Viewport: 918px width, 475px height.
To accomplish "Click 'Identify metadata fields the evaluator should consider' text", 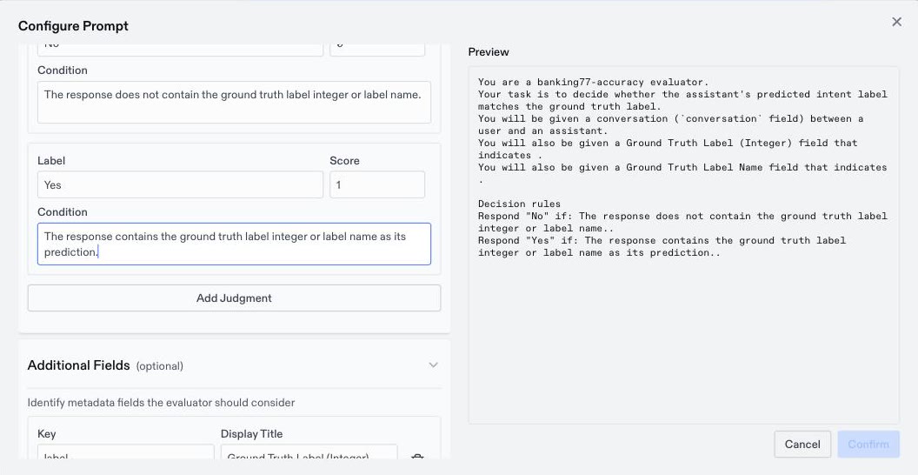I will tap(161, 403).
